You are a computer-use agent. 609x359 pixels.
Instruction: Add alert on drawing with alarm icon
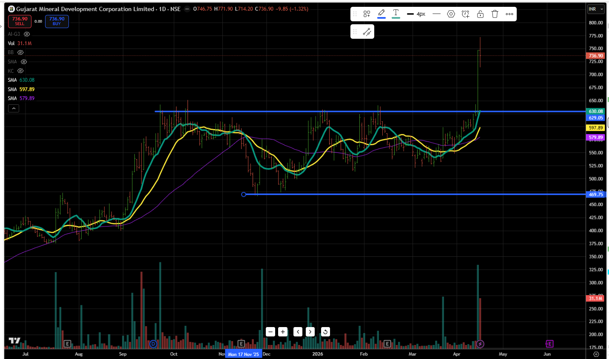466,14
